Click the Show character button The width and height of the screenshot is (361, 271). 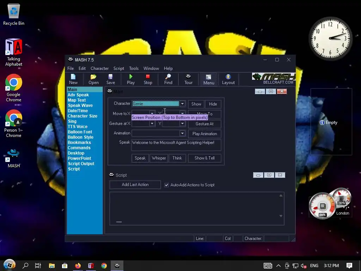click(x=196, y=104)
